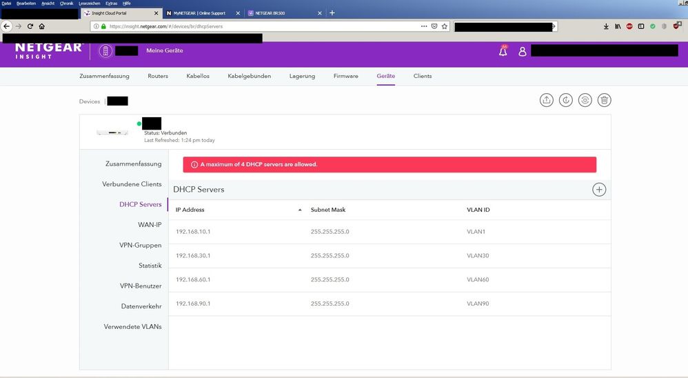This screenshot has width=688, height=378.
Task: Open the browser library icon
Action: pyautogui.click(x=618, y=26)
